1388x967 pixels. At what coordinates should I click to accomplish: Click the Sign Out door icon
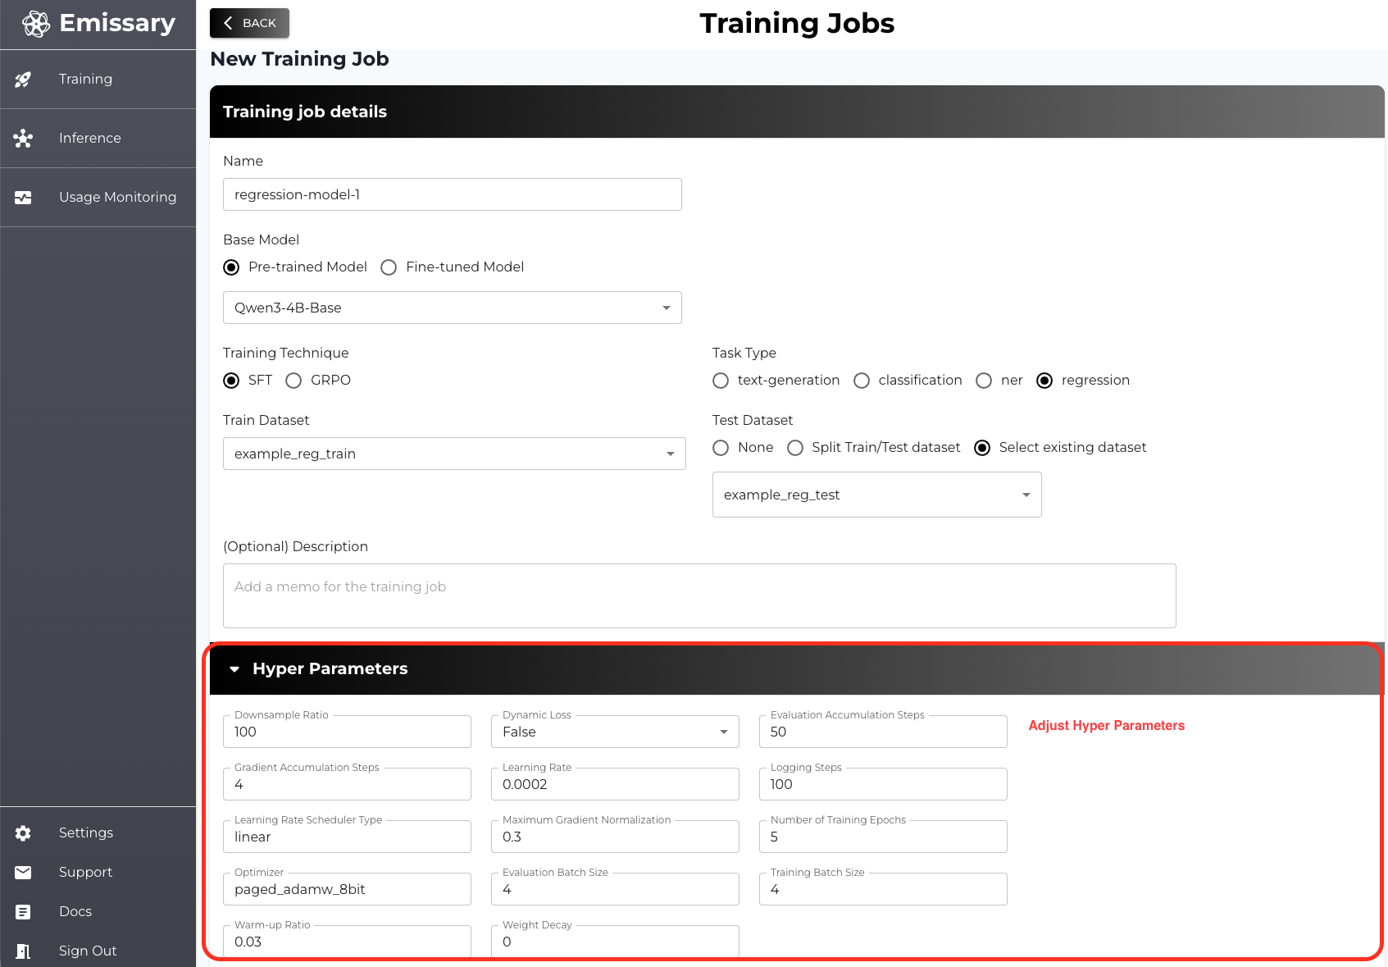[23, 951]
